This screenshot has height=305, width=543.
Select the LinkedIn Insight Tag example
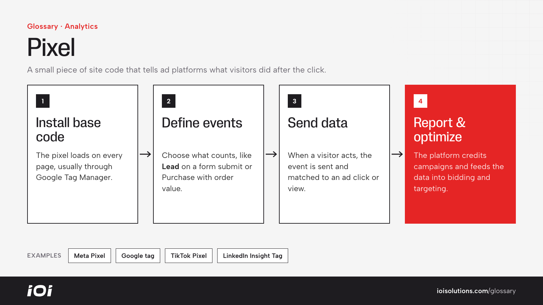point(252,256)
